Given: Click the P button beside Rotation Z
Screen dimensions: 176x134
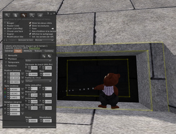Looking at the screenshot, I should (23, 114).
